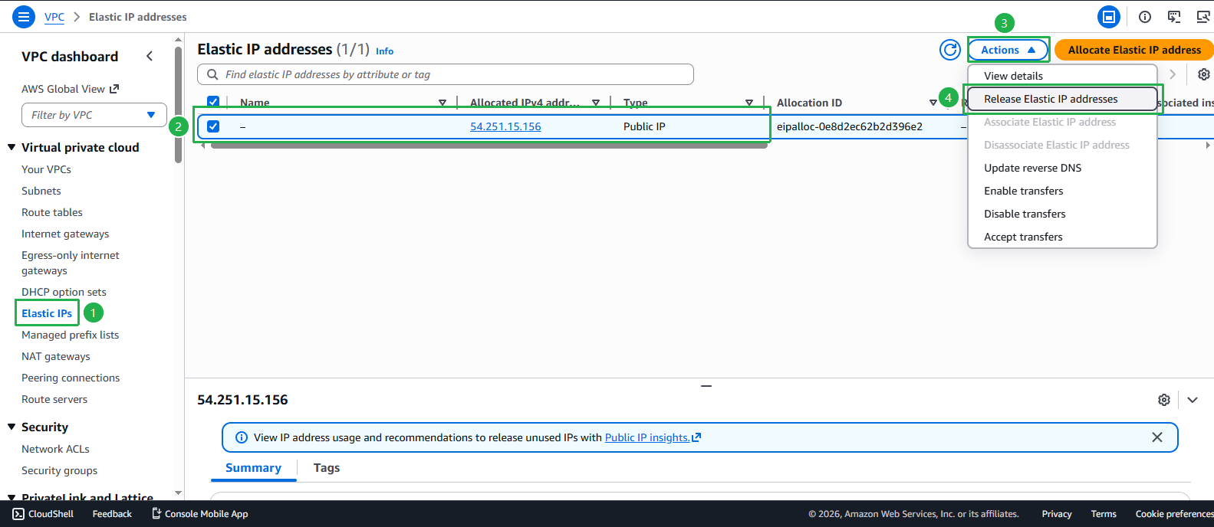Click the search magnifier icon
This screenshot has height=527, width=1214.
click(x=212, y=74)
